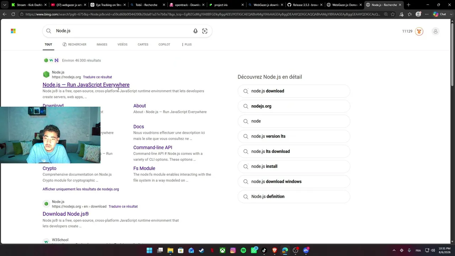Select suggestion node.js download
The width and height of the screenshot is (455, 256).
(x=294, y=91)
